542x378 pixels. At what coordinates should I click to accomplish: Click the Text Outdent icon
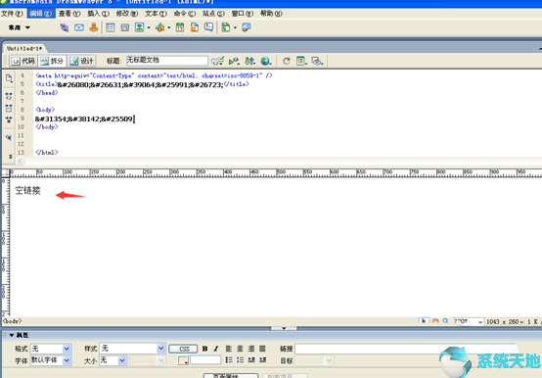(x=251, y=360)
